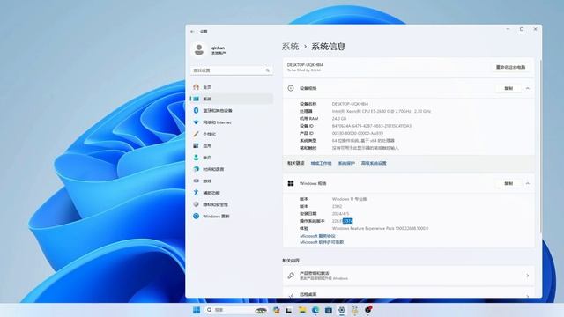Open Windows 更新 in the sidebar
This screenshot has width=564, height=317.
(231, 216)
